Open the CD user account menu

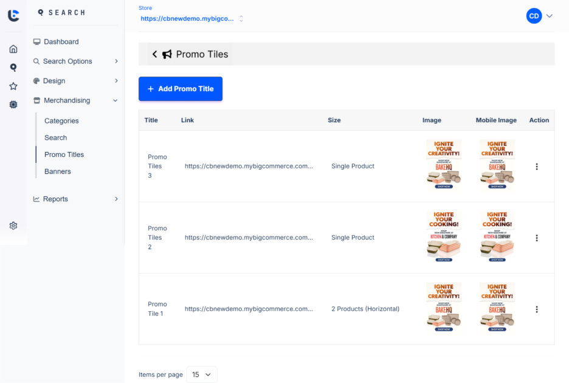[540, 16]
